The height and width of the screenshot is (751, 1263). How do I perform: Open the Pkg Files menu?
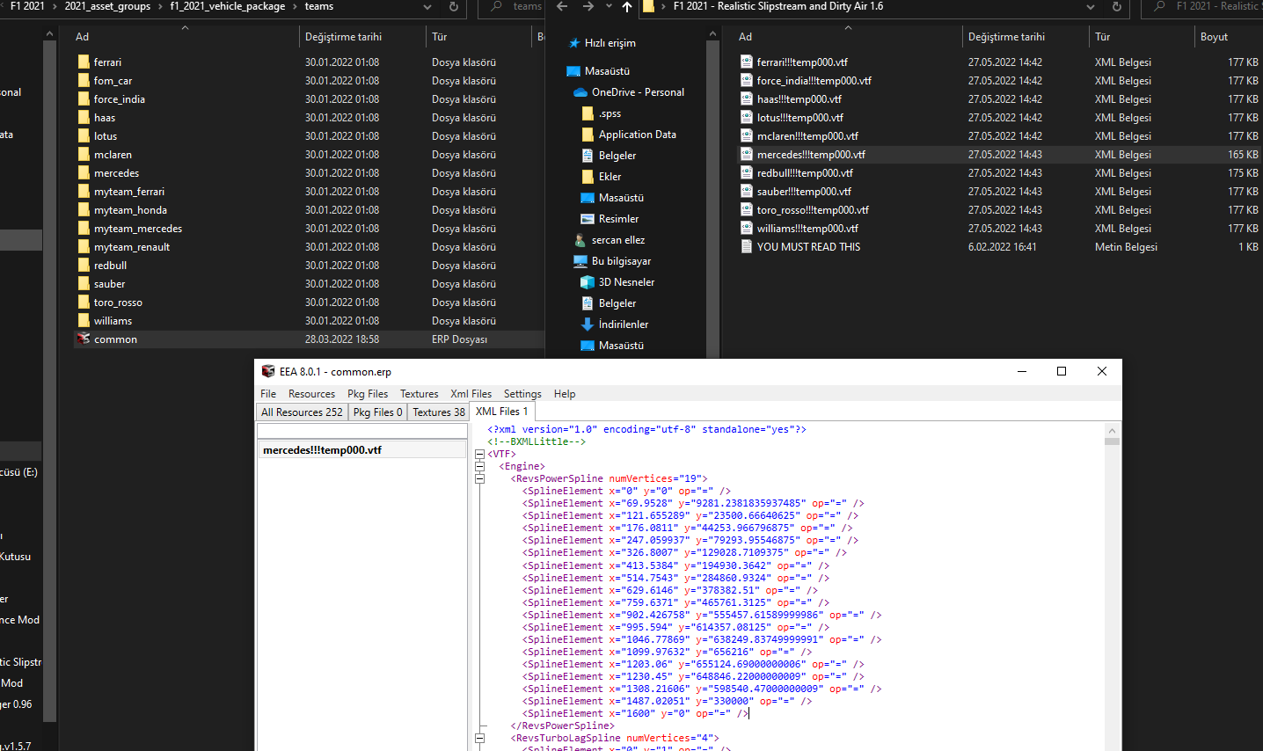pyautogui.click(x=368, y=394)
